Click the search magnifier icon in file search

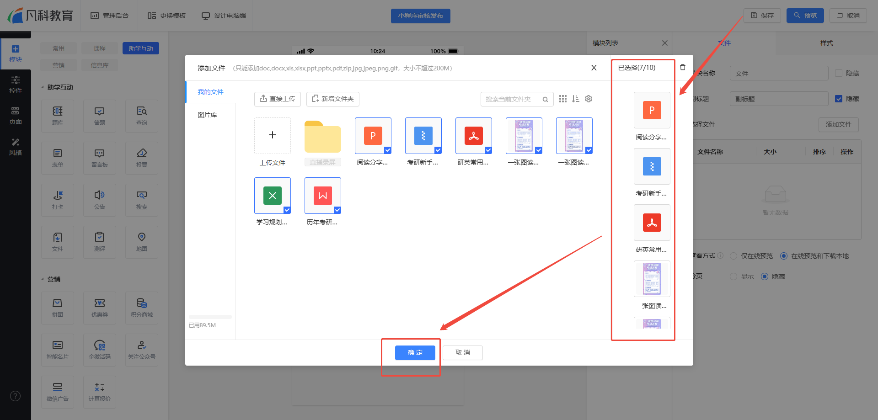(x=545, y=99)
